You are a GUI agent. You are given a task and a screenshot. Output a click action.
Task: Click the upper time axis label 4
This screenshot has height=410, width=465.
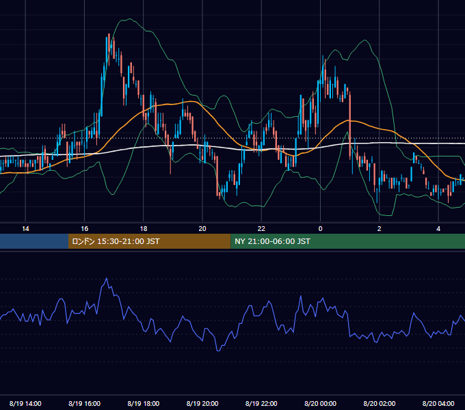[x=438, y=229]
